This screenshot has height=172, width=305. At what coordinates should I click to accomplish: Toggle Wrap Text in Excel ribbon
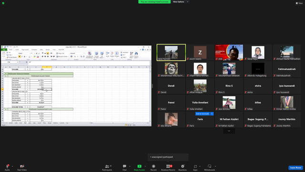[x=60, y=53]
